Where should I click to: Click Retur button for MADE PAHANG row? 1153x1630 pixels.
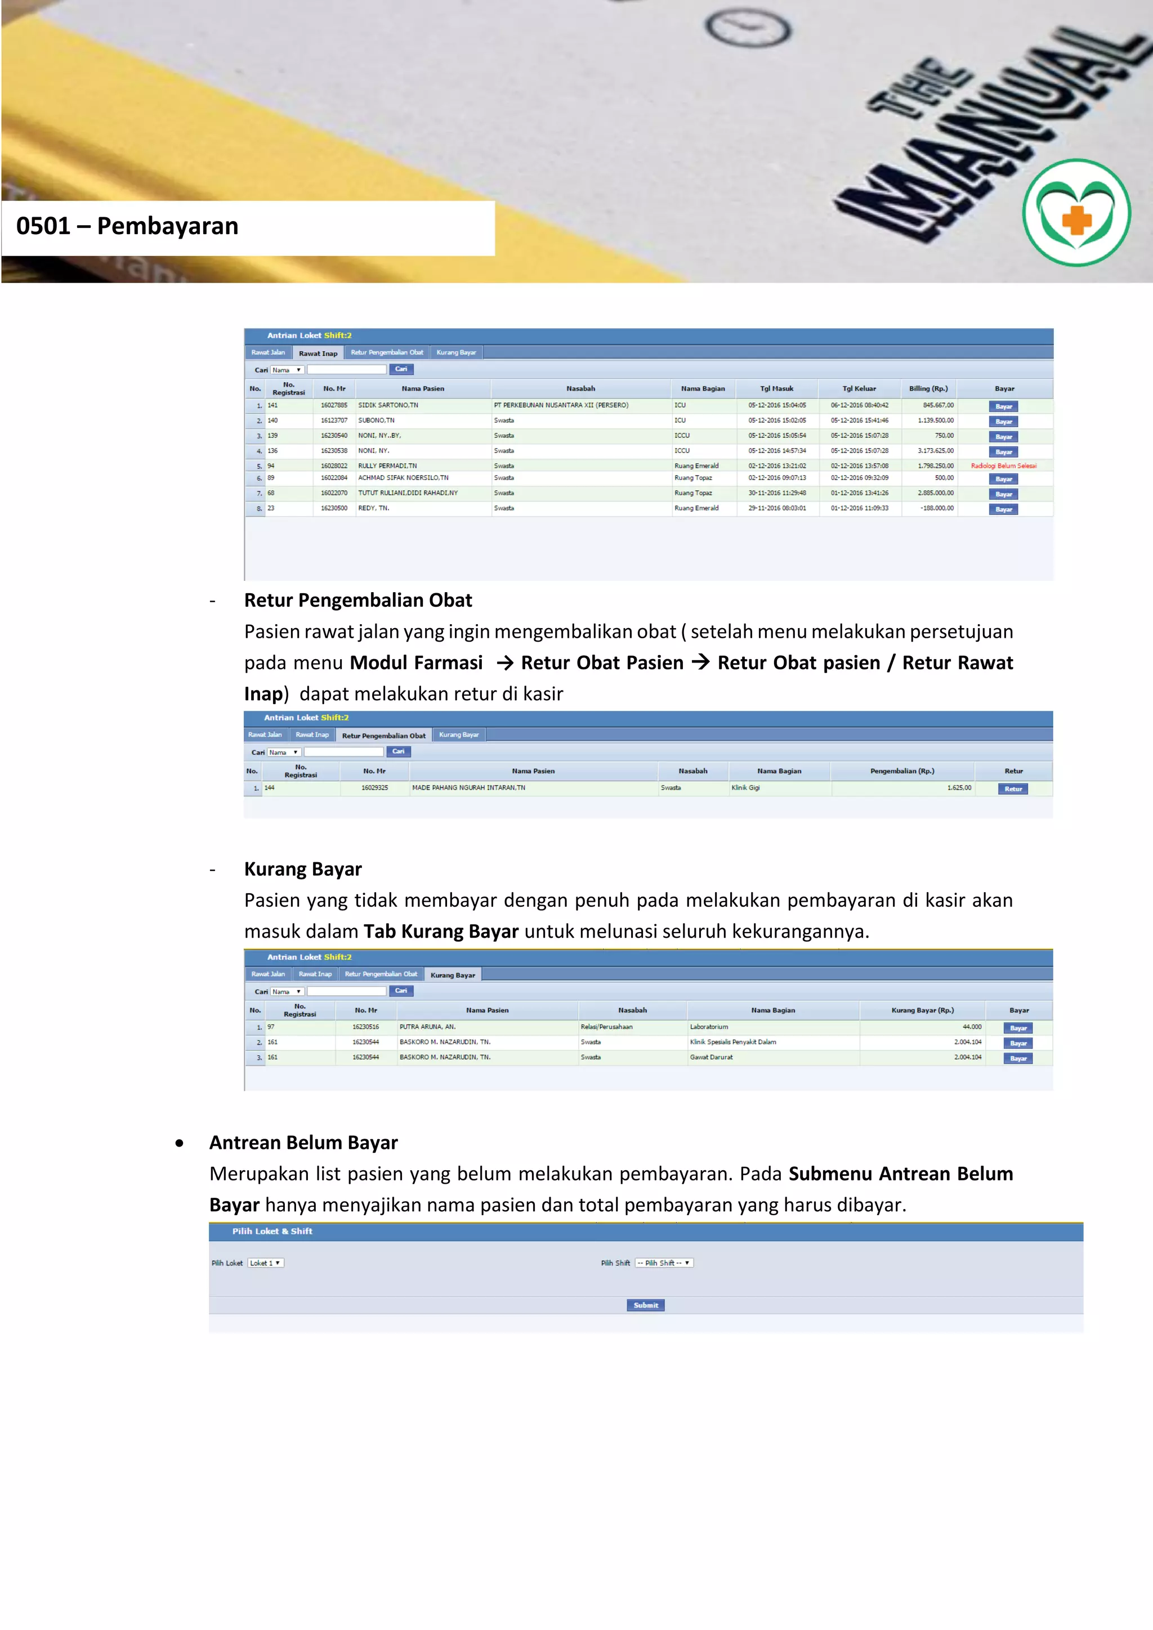[1012, 789]
